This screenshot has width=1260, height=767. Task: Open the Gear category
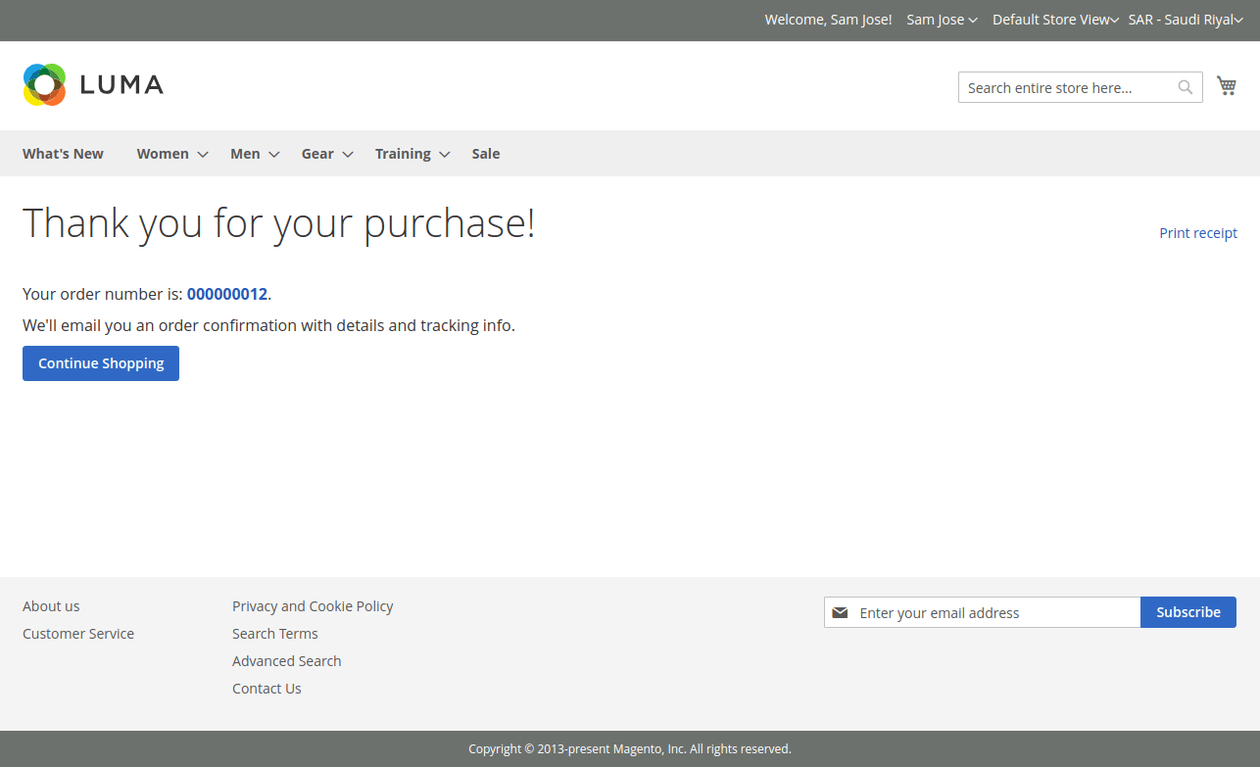coord(317,154)
